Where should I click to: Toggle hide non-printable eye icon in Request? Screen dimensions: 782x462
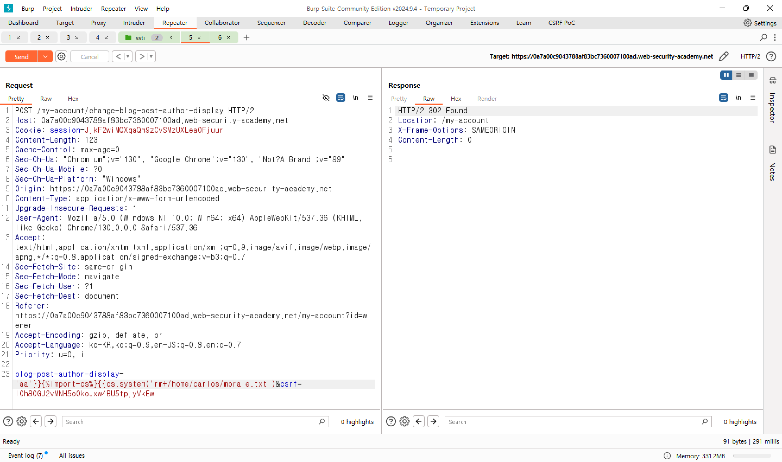(x=326, y=98)
